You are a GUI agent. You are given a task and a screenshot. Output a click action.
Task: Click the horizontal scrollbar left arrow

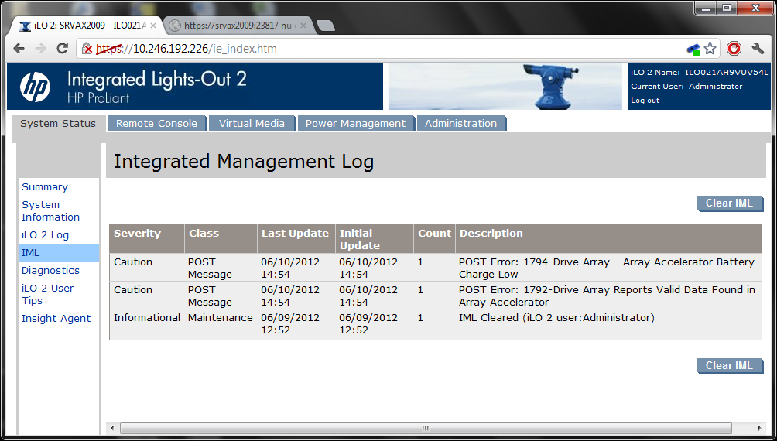click(112, 428)
